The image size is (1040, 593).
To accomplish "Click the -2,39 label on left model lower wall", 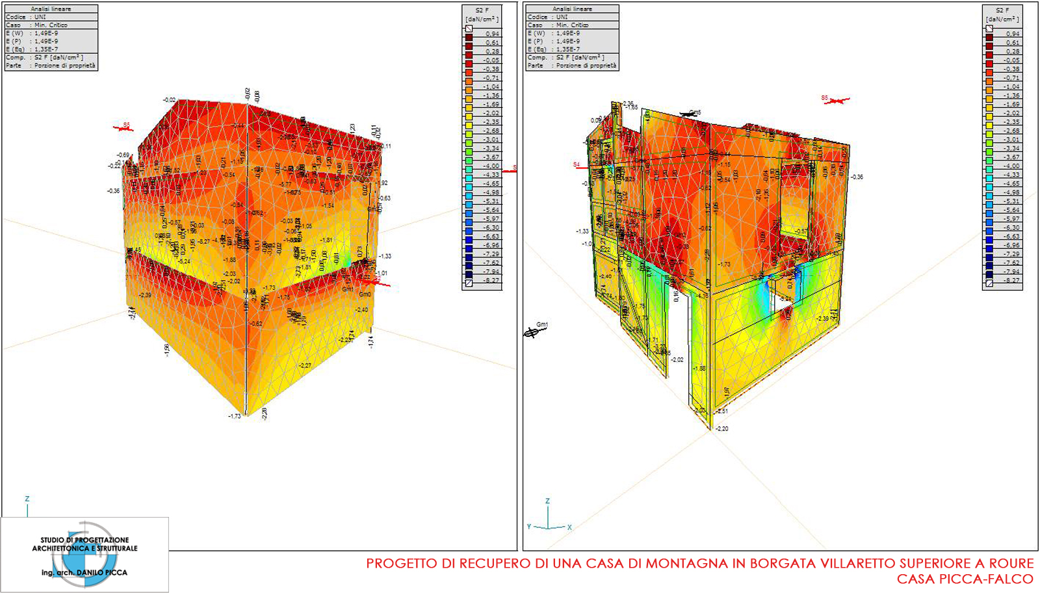I will point(145,295).
